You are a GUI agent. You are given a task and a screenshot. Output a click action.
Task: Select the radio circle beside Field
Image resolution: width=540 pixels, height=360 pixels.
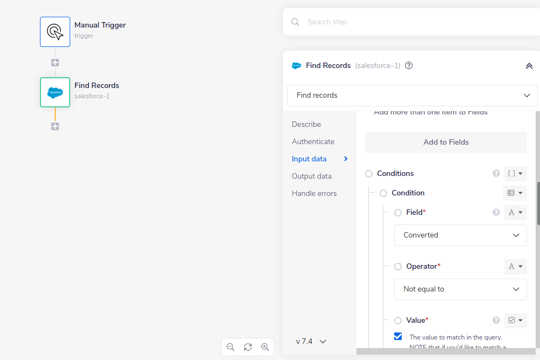click(398, 212)
